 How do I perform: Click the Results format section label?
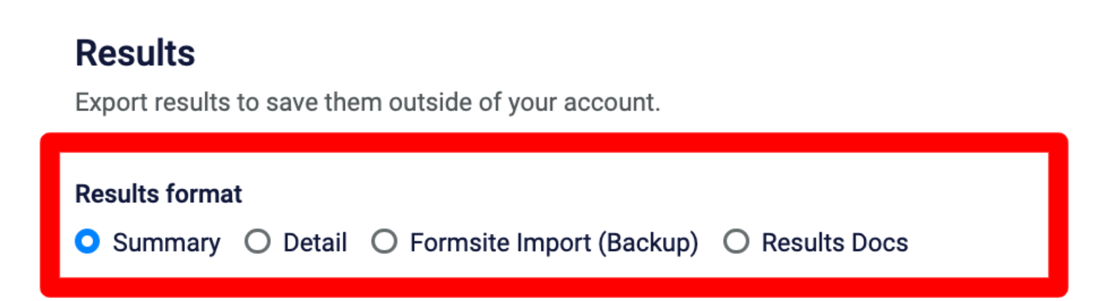[x=159, y=194]
